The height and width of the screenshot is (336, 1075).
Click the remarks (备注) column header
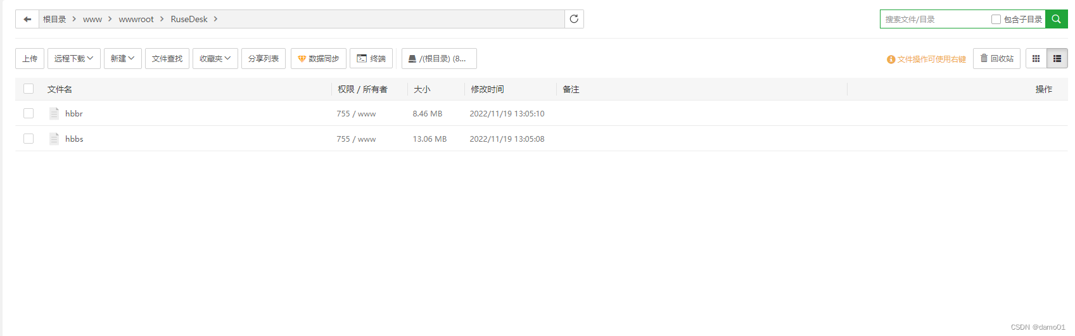(x=571, y=89)
